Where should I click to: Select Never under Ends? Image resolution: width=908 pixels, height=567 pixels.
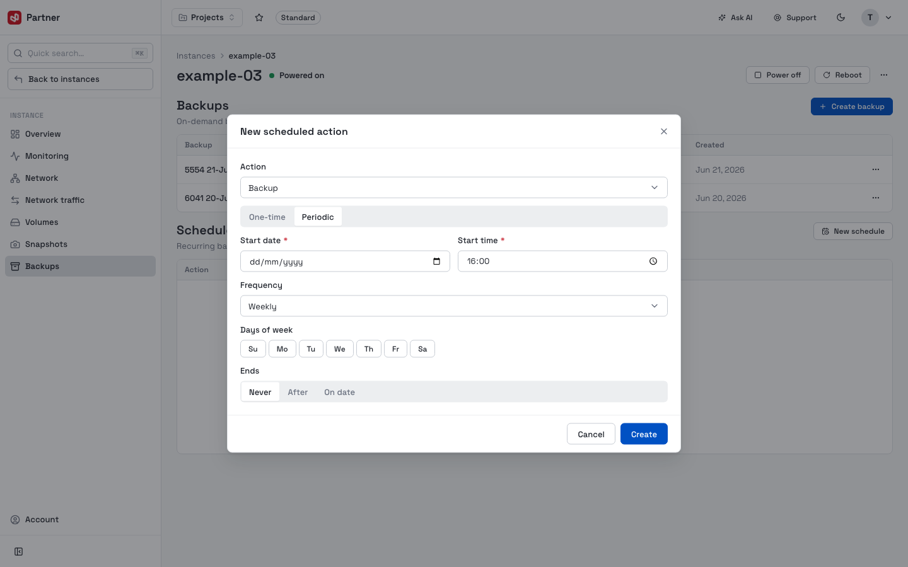pos(260,392)
